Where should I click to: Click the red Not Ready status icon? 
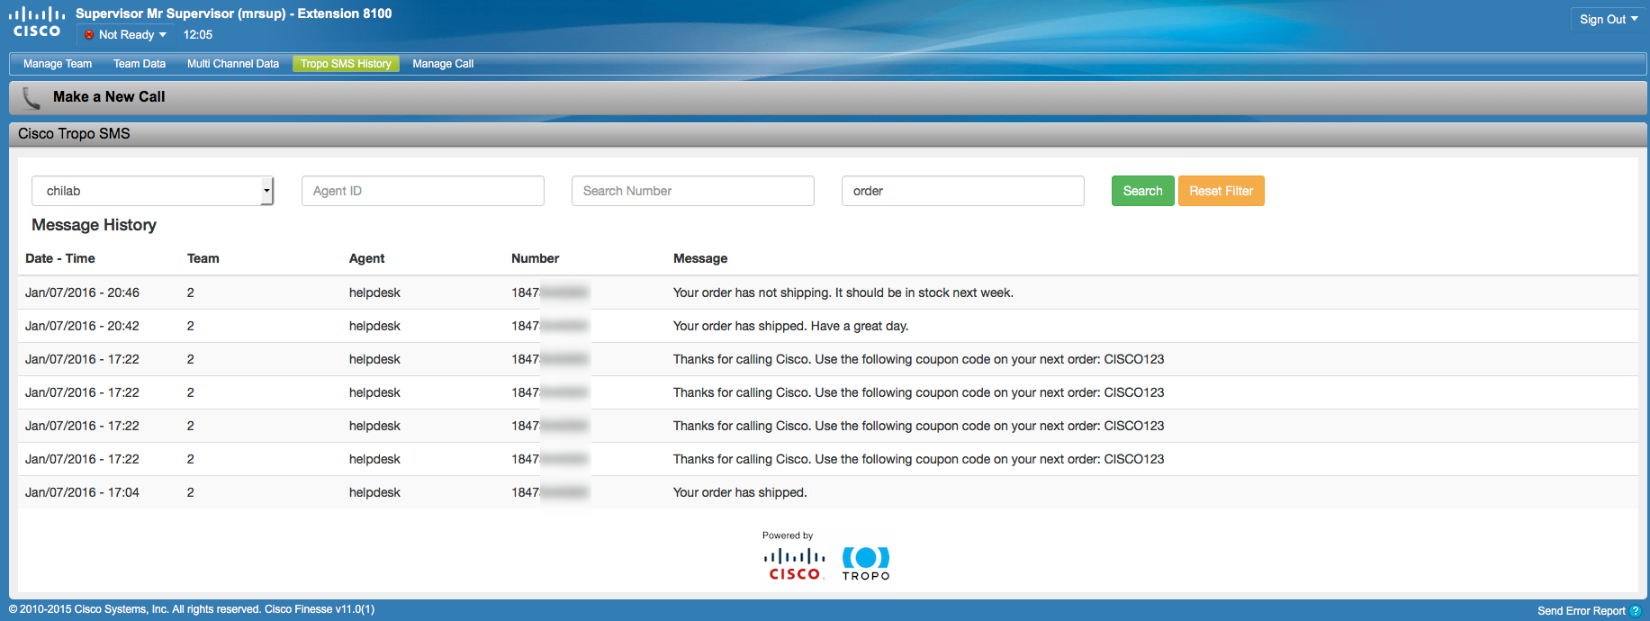(89, 35)
